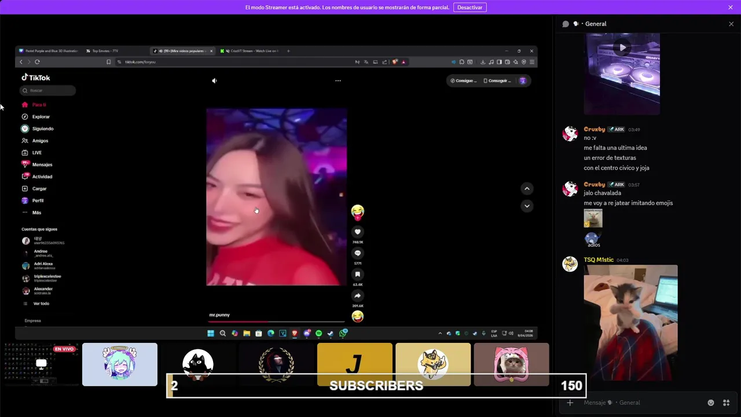
Task: Open Windows Start button on shared taskbar
Action: click(211, 333)
